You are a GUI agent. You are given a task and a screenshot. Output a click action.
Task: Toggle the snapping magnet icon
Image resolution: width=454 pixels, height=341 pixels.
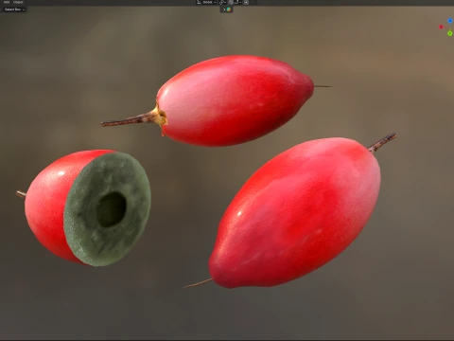[231, 2]
